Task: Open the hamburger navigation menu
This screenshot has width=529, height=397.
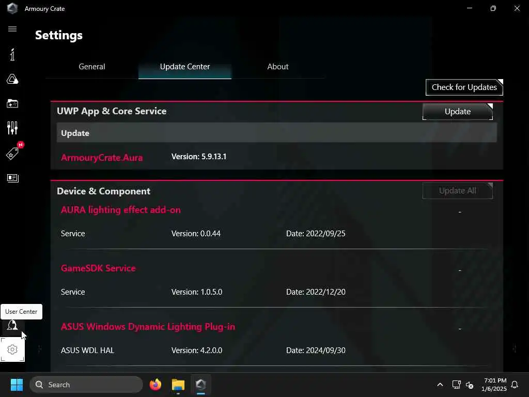Action: 12,29
